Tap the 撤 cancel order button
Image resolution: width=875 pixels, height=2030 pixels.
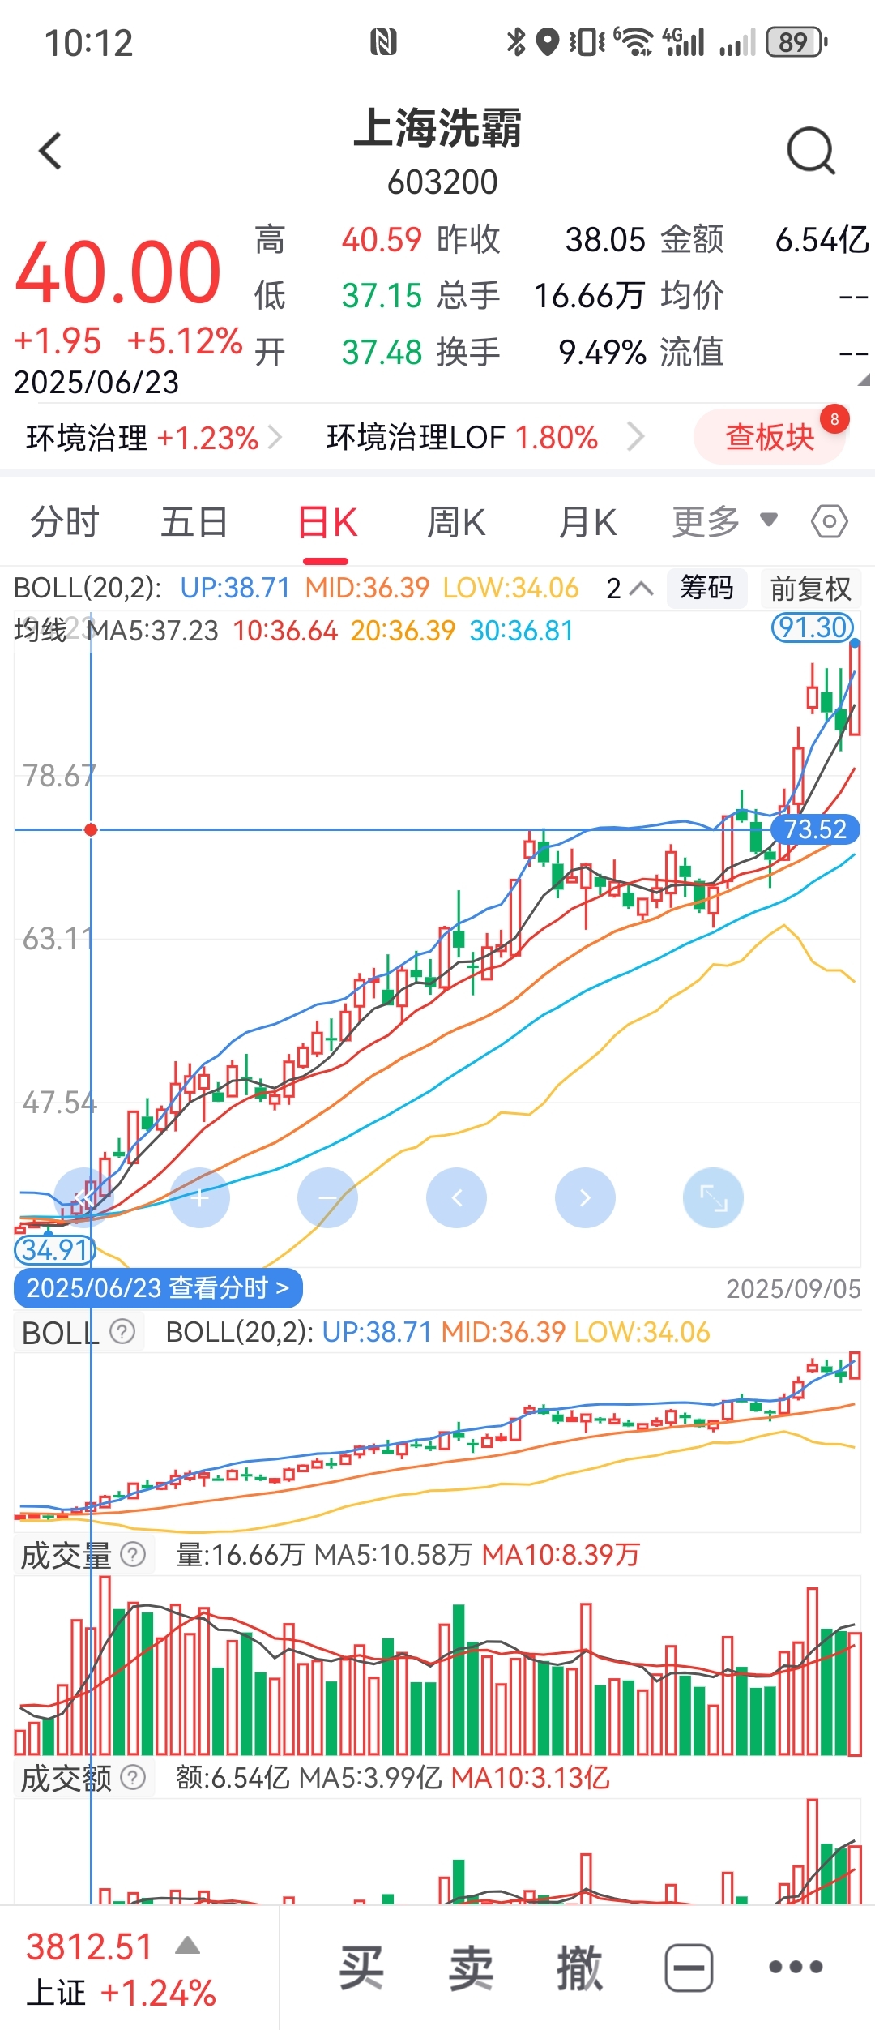580,1968
